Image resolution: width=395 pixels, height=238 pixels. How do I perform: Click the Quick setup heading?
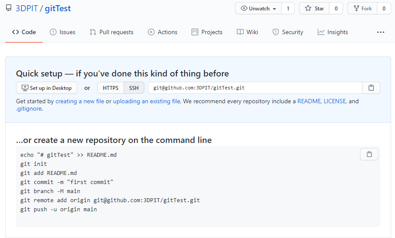coord(122,73)
